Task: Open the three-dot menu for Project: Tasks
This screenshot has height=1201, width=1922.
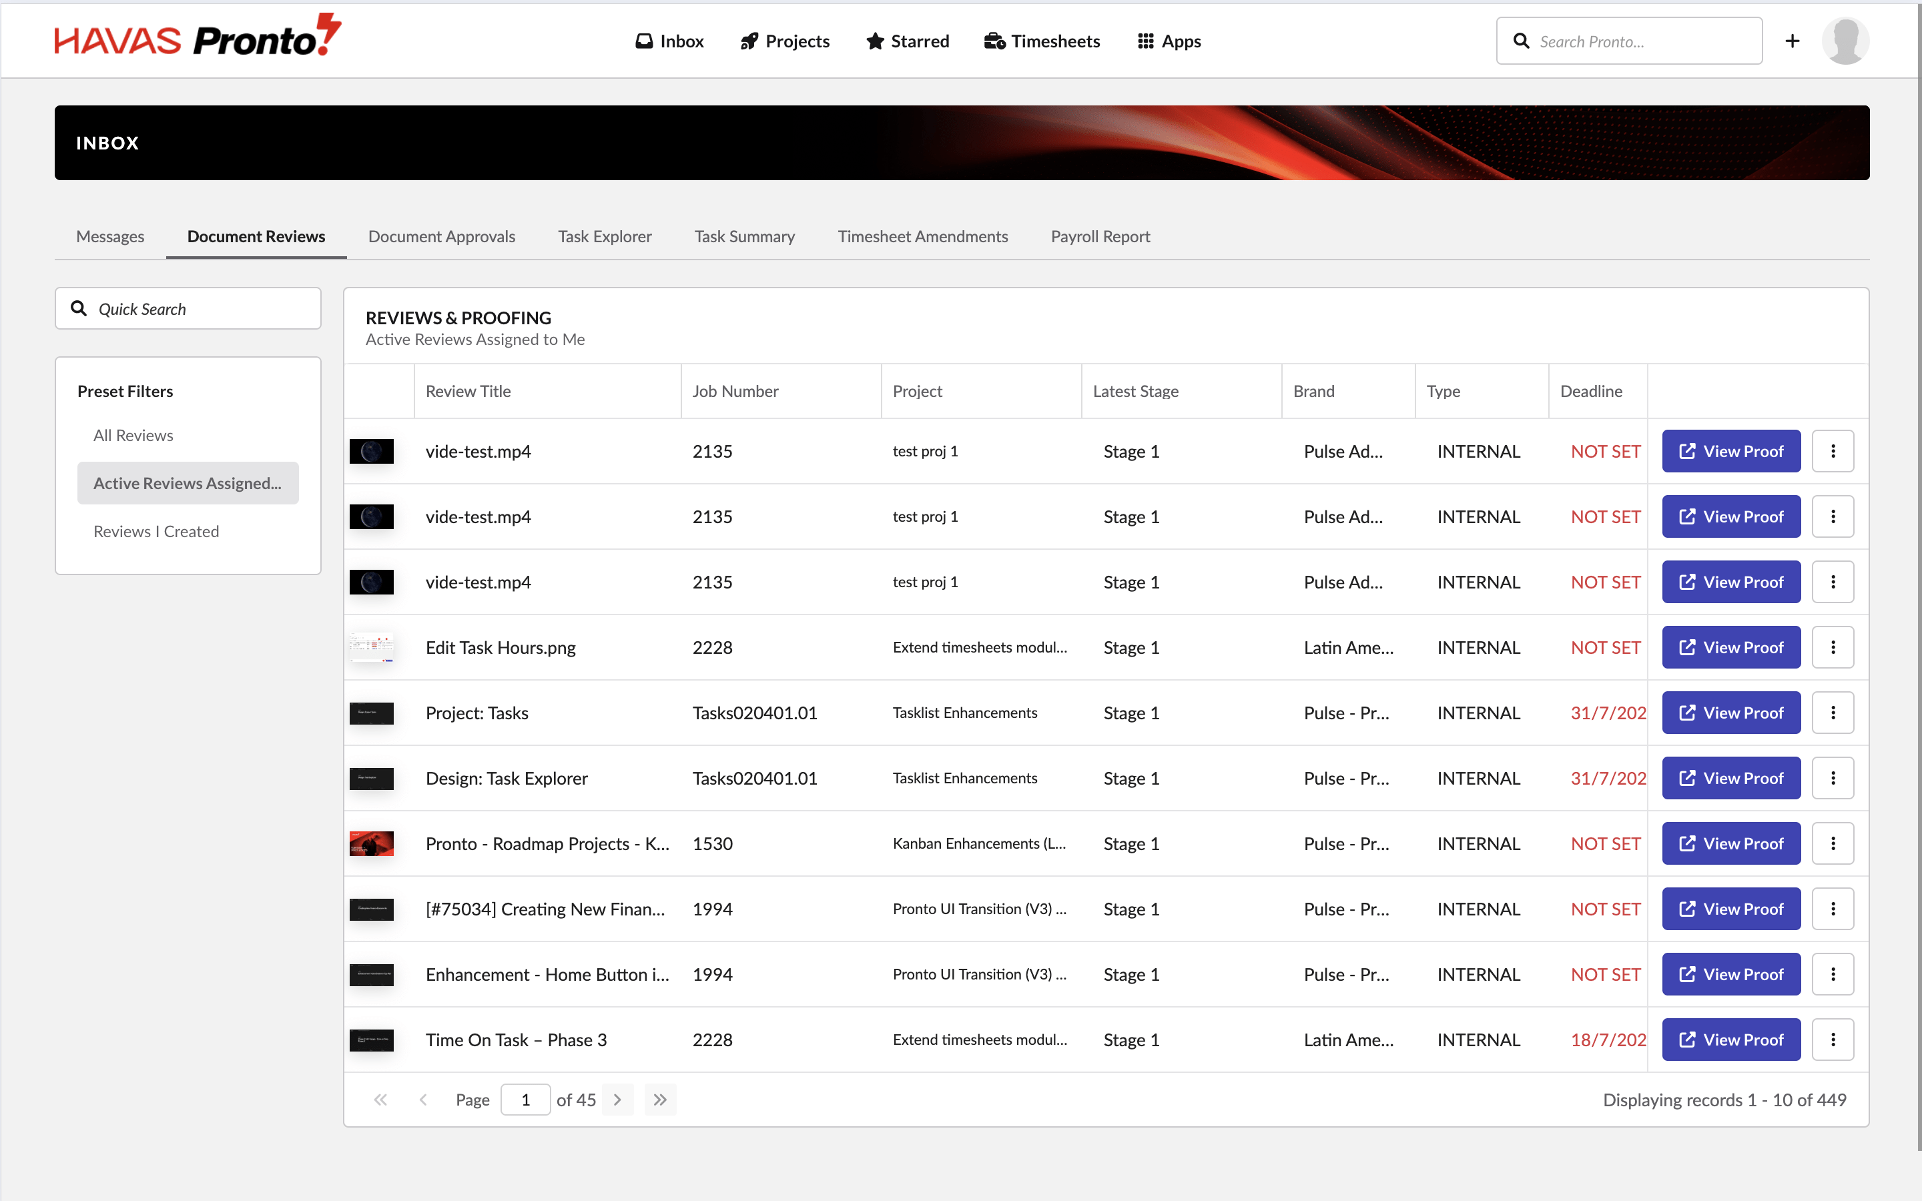Action: tap(1833, 713)
